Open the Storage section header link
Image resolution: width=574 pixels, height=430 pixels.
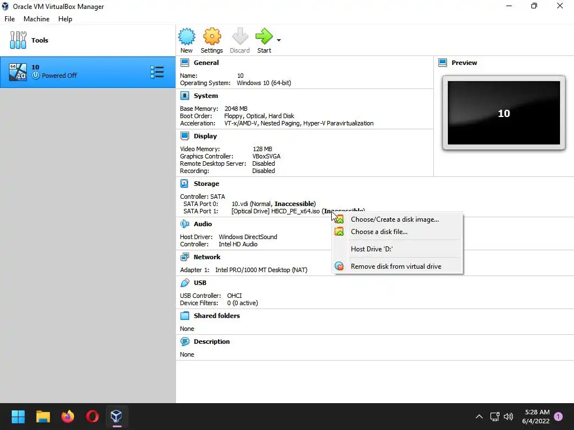206,184
